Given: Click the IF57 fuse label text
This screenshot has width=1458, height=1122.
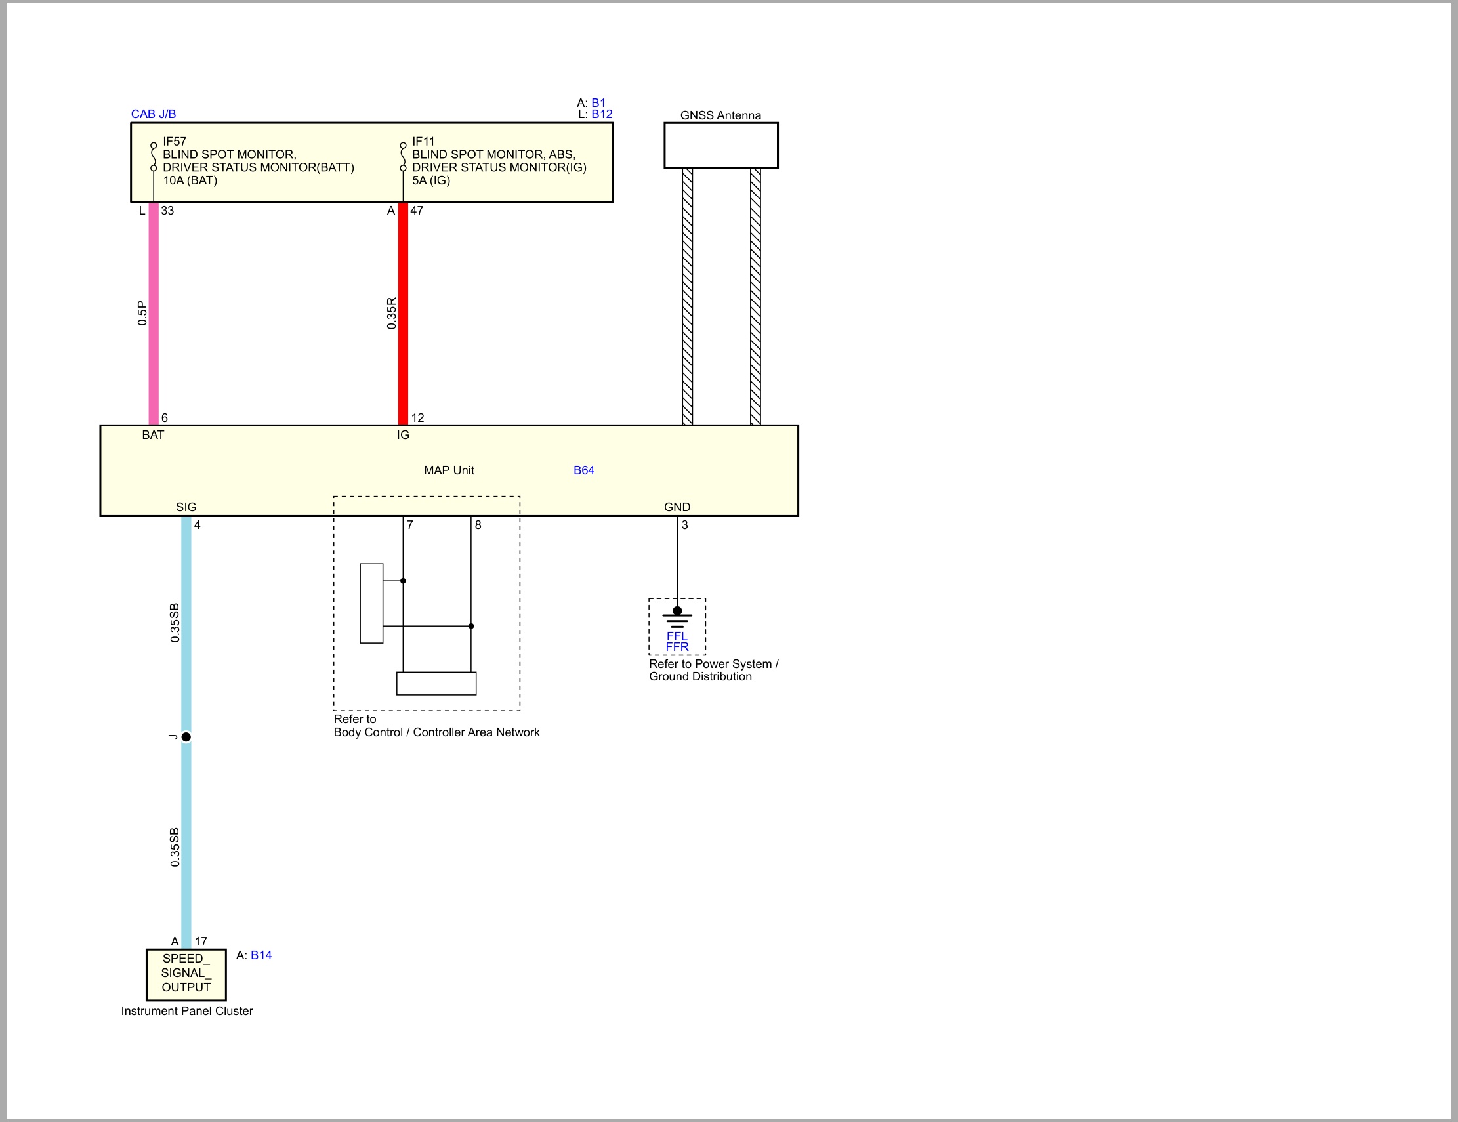Looking at the screenshot, I should (175, 142).
